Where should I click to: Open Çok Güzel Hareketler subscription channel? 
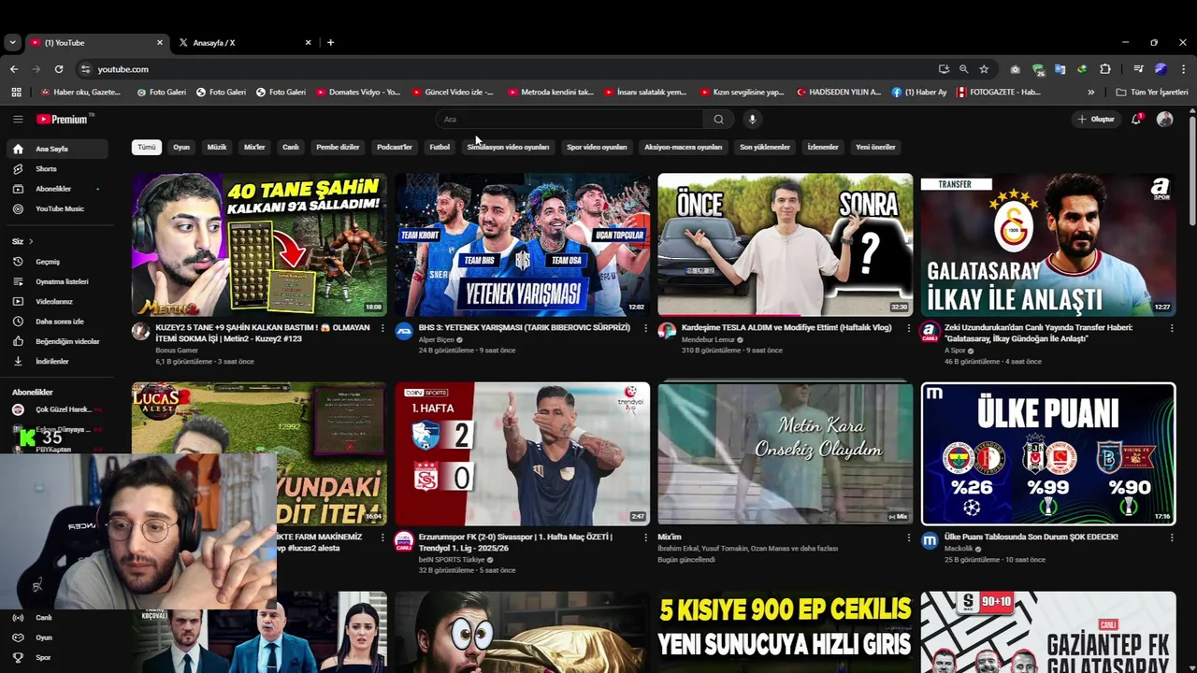(x=58, y=409)
